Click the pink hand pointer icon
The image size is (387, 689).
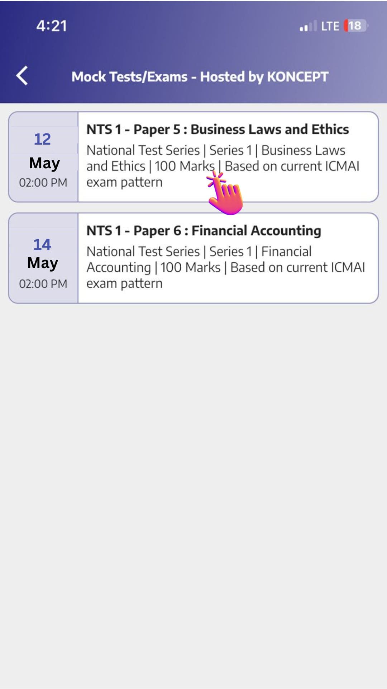[x=225, y=194]
